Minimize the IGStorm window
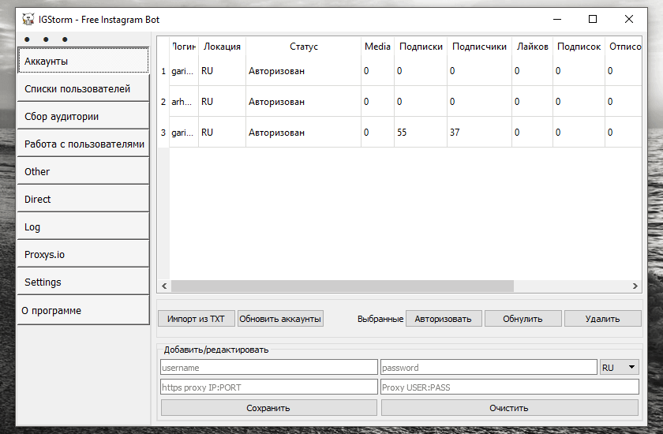This screenshot has width=663, height=434. click(x=557, y=19)
